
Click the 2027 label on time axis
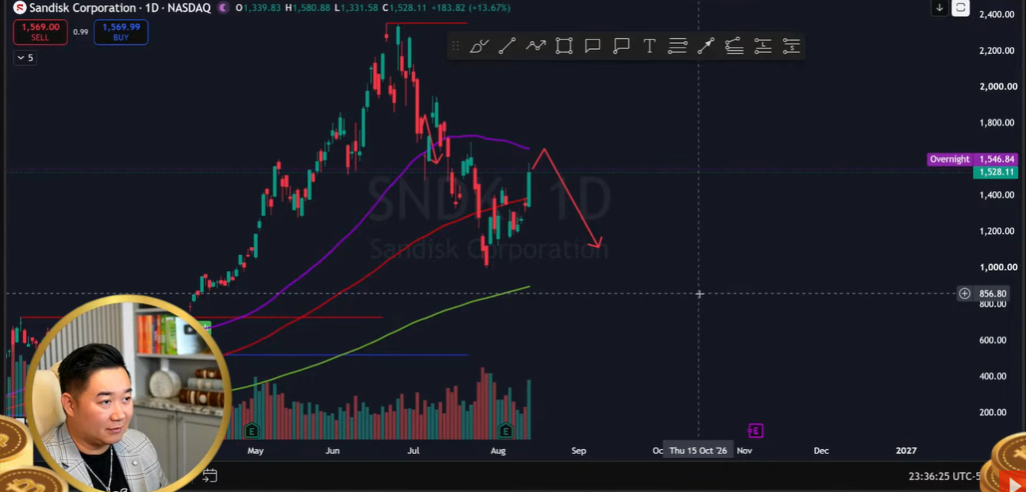[x=906, y=451]
